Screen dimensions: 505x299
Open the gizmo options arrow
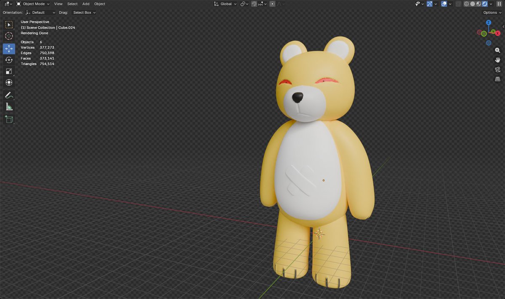[436, 4]
